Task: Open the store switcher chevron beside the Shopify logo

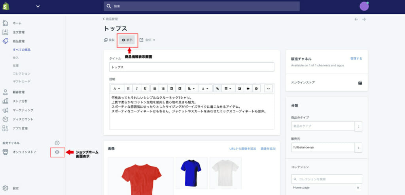Action: [x=38, y=6]
